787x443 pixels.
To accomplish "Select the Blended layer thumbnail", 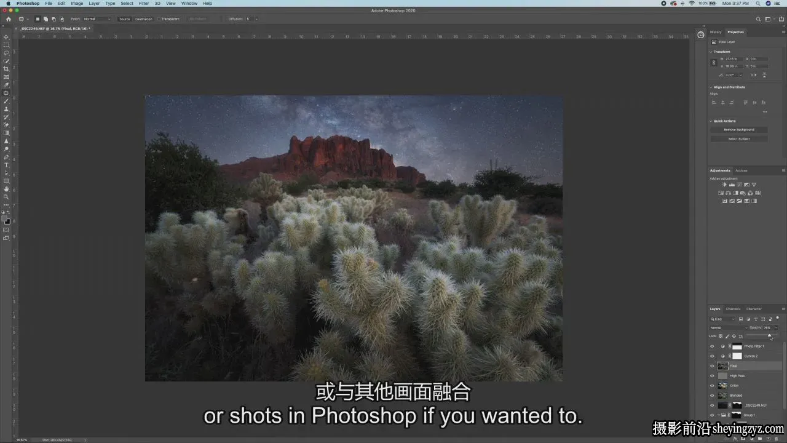I will 723,396.
